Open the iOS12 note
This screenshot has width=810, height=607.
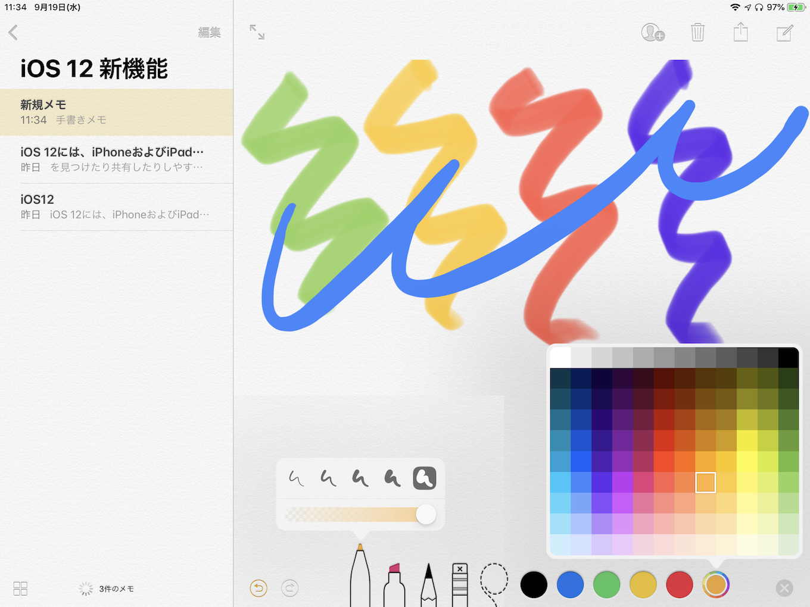pyautogui.click(x=117, y=206)
